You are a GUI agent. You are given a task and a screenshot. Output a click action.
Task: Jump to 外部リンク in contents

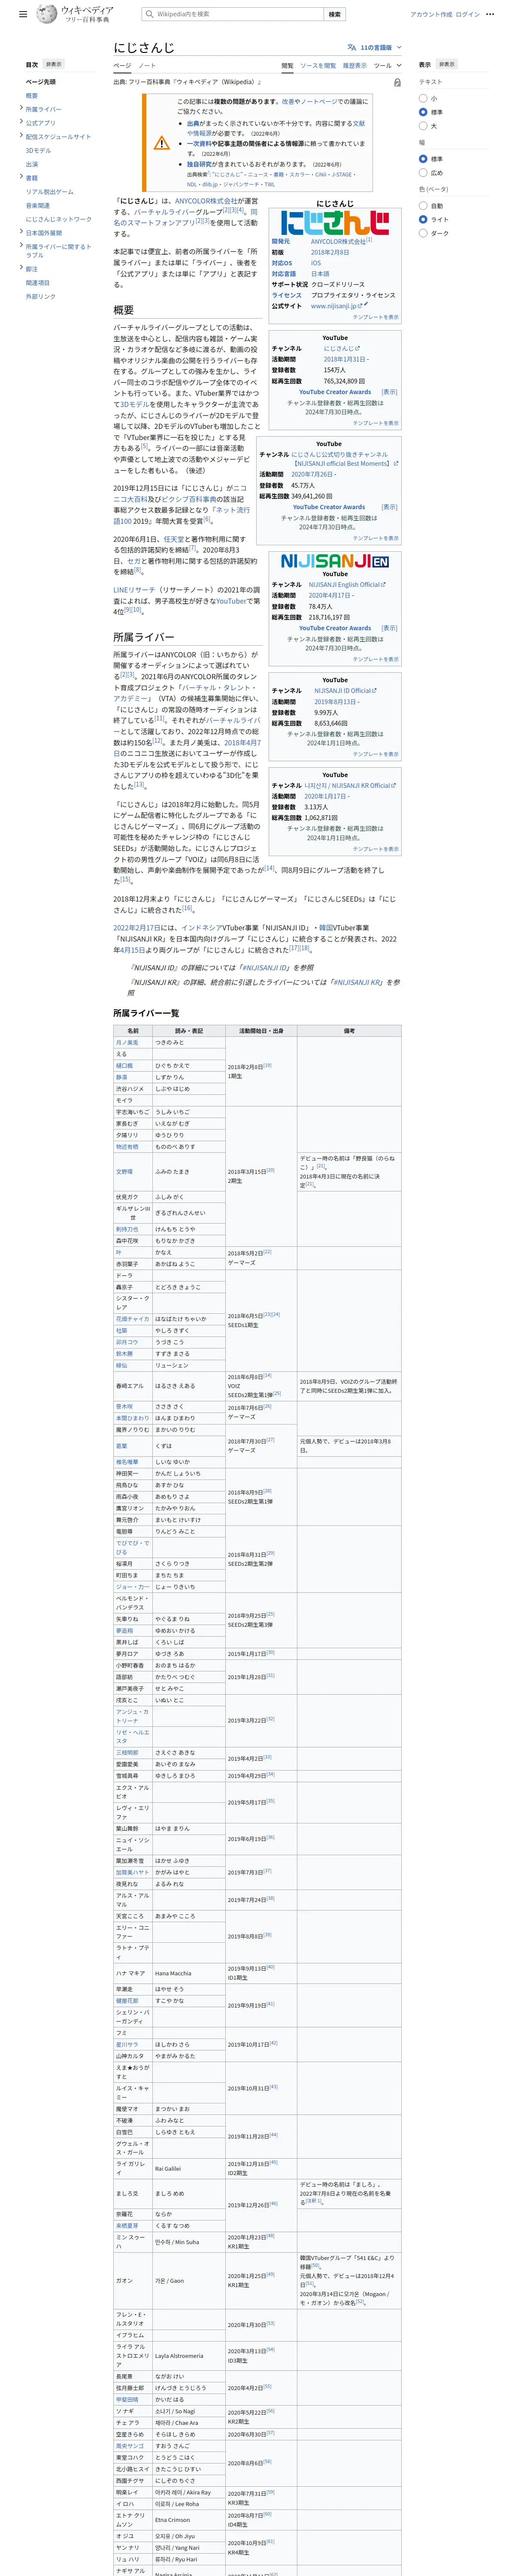41,296
